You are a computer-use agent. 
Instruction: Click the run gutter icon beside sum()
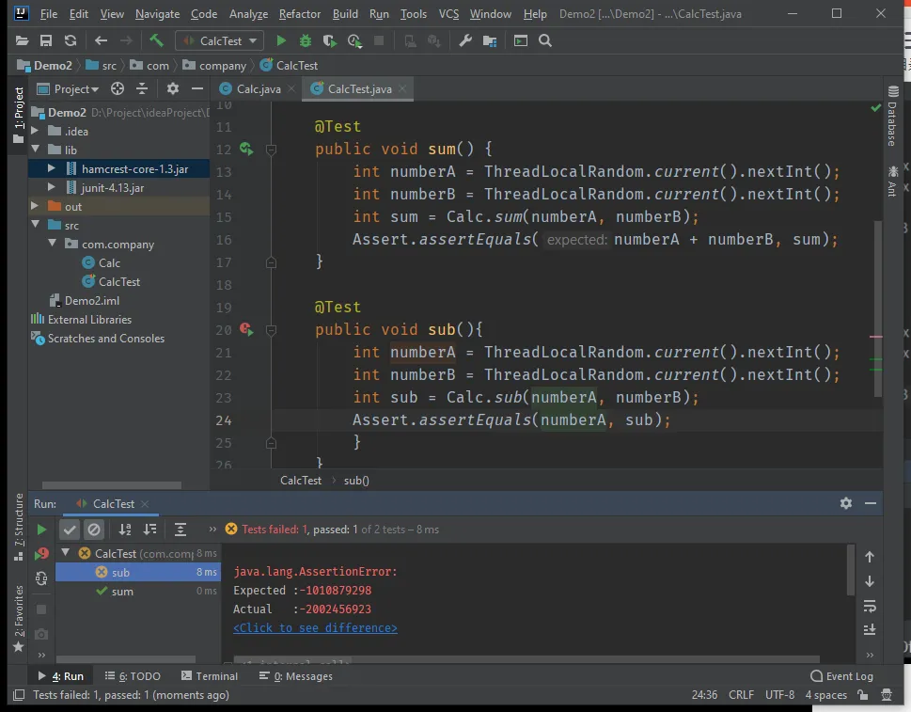point(246,149)
